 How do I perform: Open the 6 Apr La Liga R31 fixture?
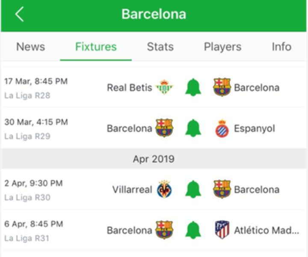point(34,230)
